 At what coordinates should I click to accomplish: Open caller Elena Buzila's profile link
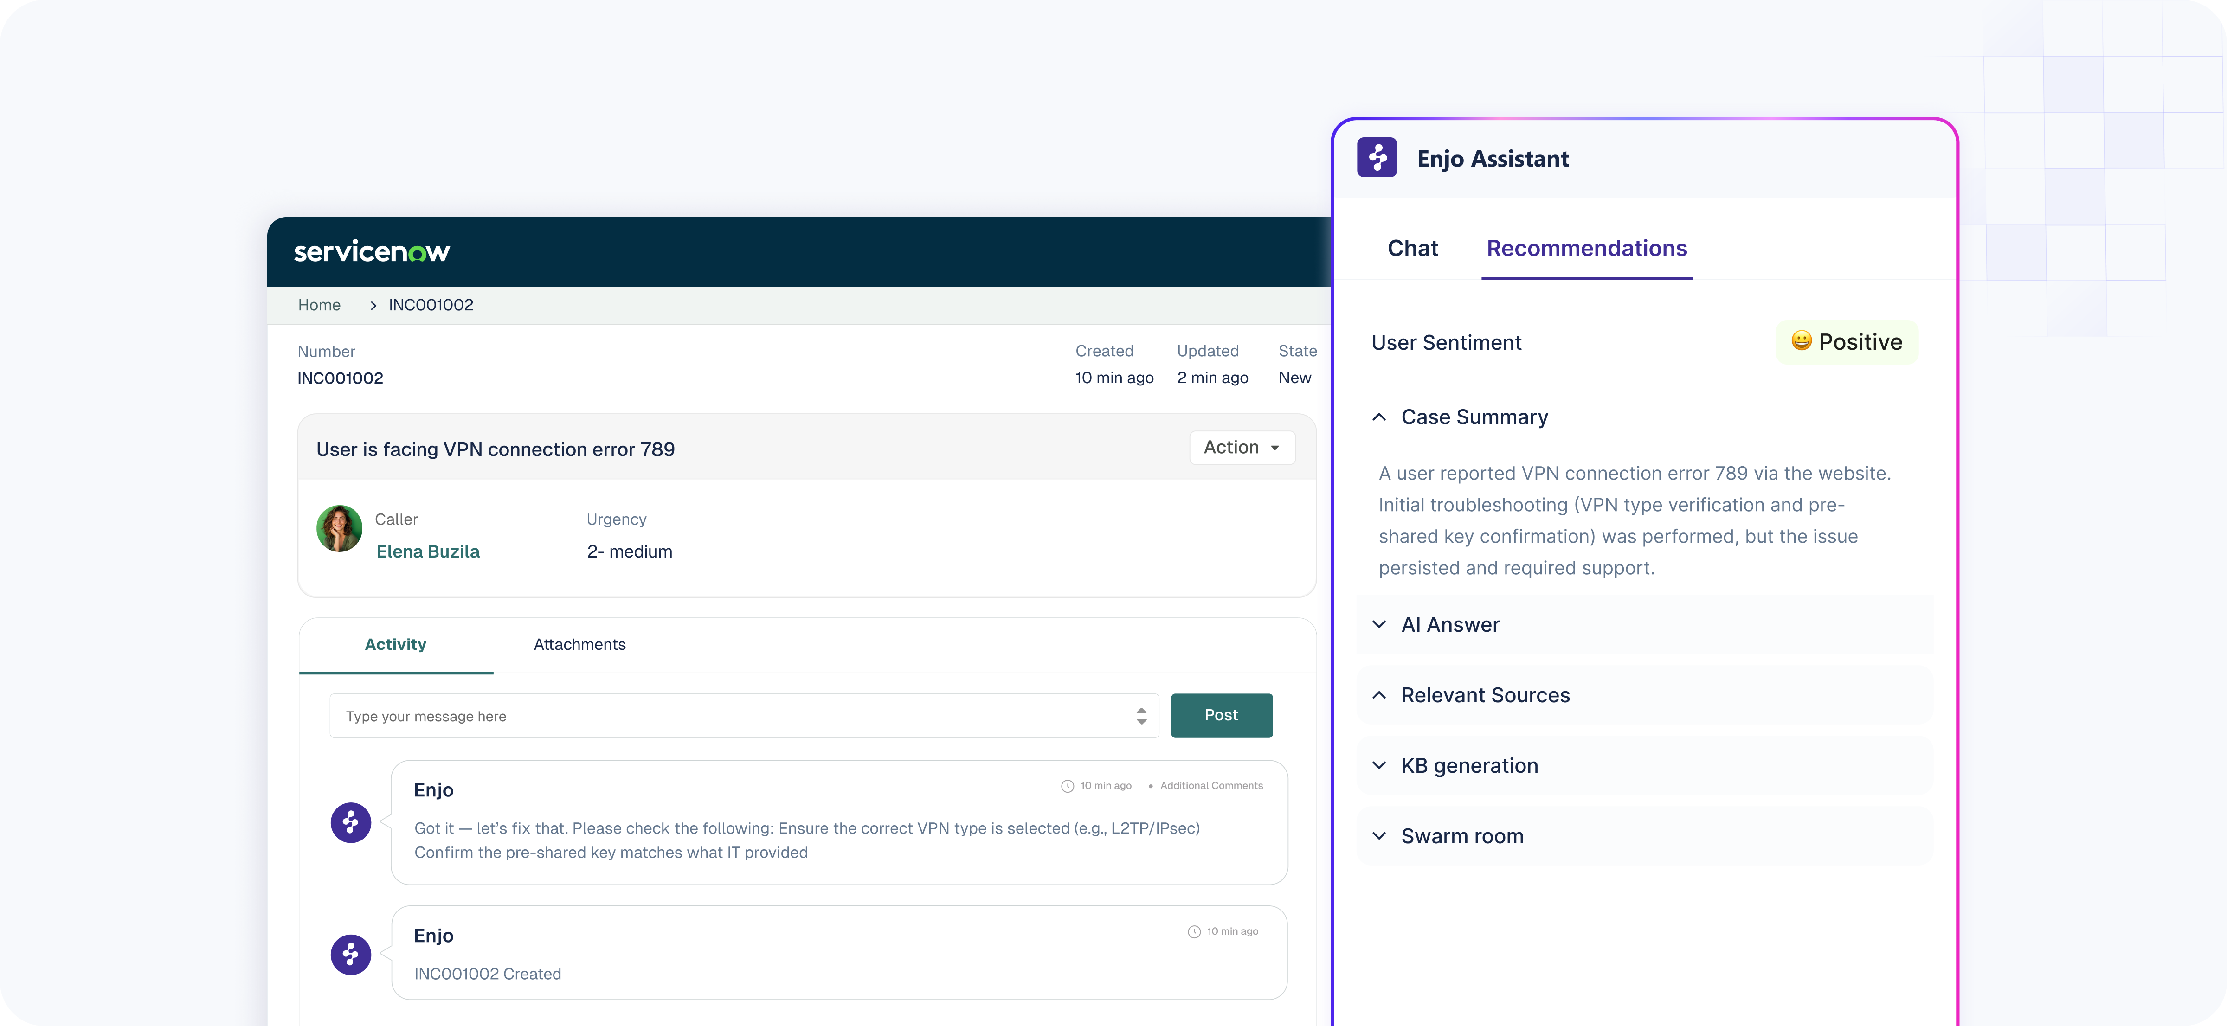428,551
